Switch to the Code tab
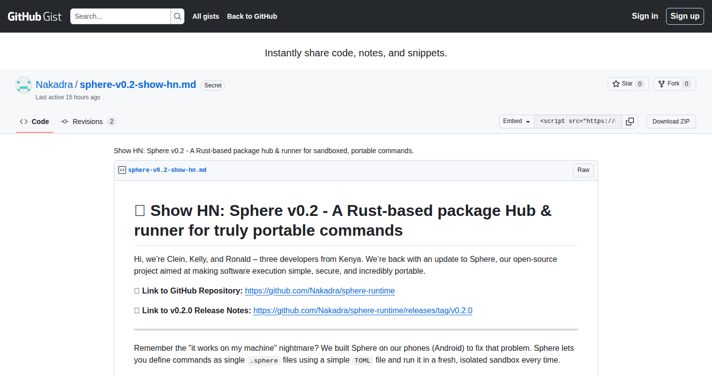Viewport: 712px width, 376px height. [35, 122]
